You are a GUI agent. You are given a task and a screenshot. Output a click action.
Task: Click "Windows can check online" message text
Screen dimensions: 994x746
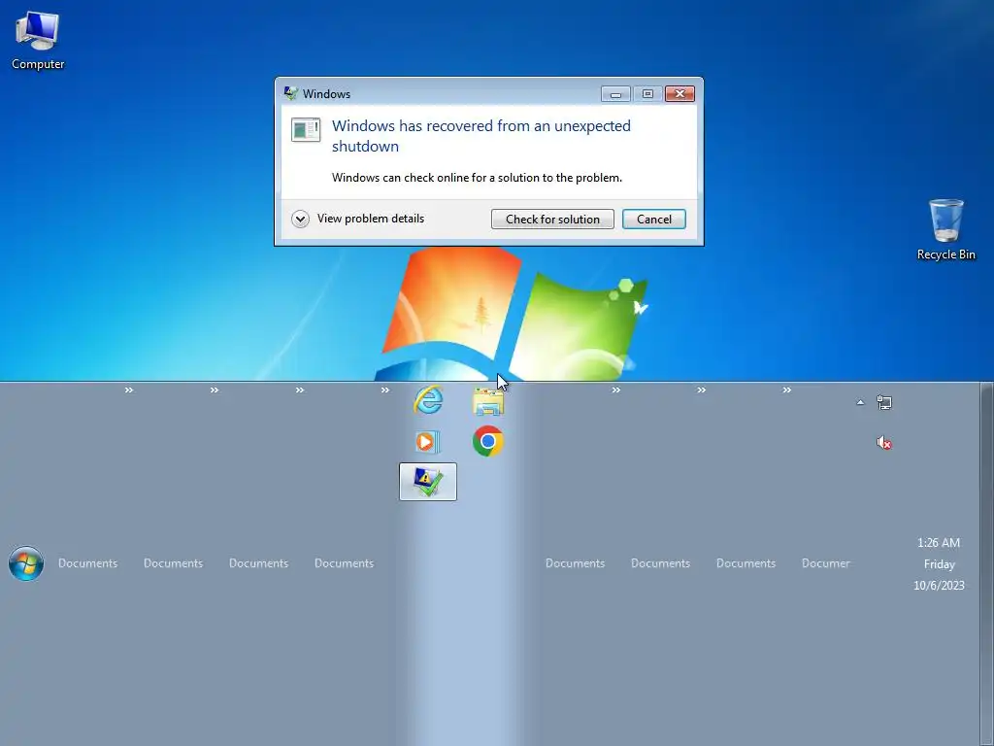[477, 178]
